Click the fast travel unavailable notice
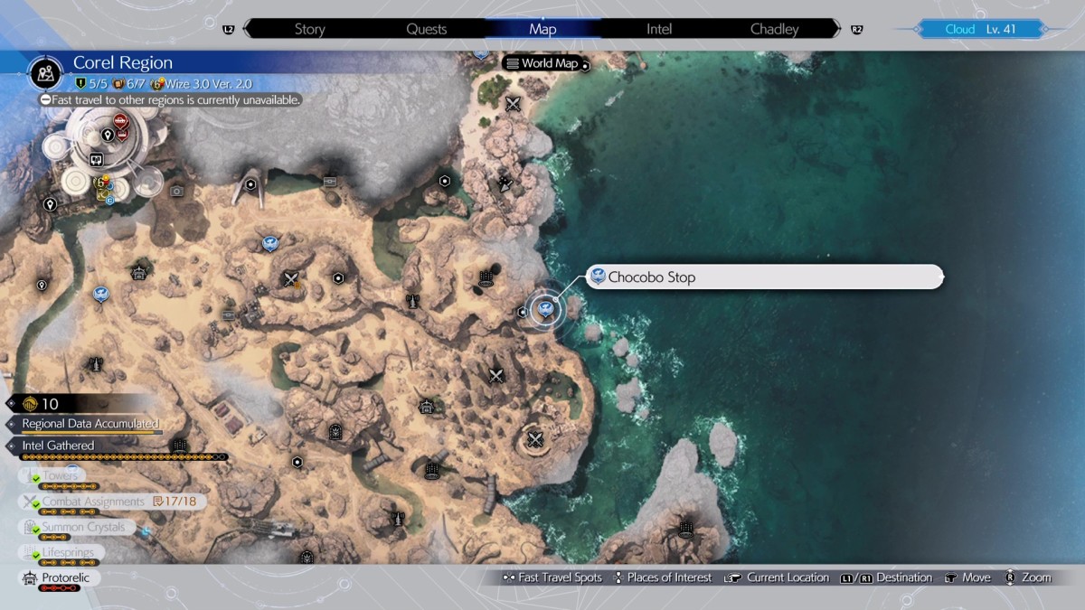1085x610 pixels. tap(170, 100)
